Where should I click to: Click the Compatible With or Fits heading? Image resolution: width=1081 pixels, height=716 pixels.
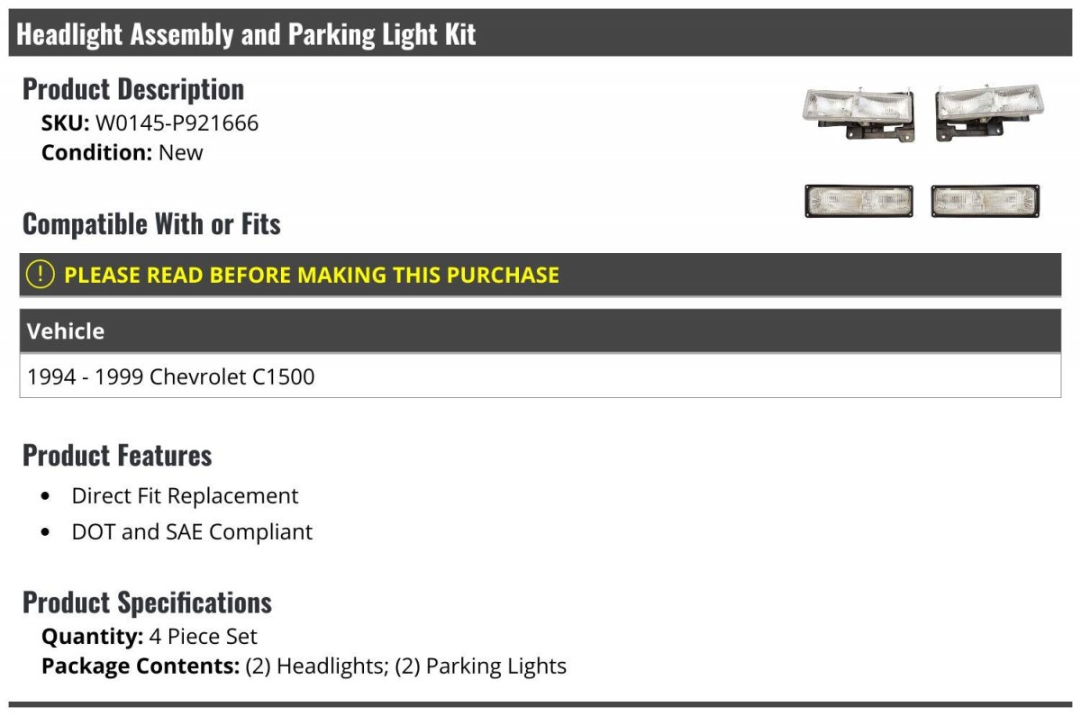pos(151,223)
